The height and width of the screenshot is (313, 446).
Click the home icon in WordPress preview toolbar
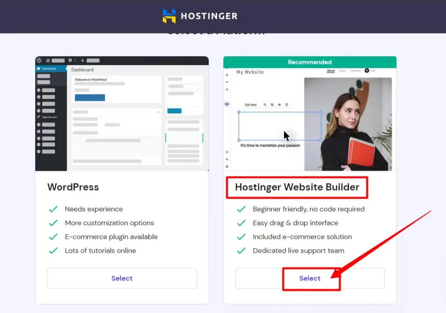click(48, 61)
